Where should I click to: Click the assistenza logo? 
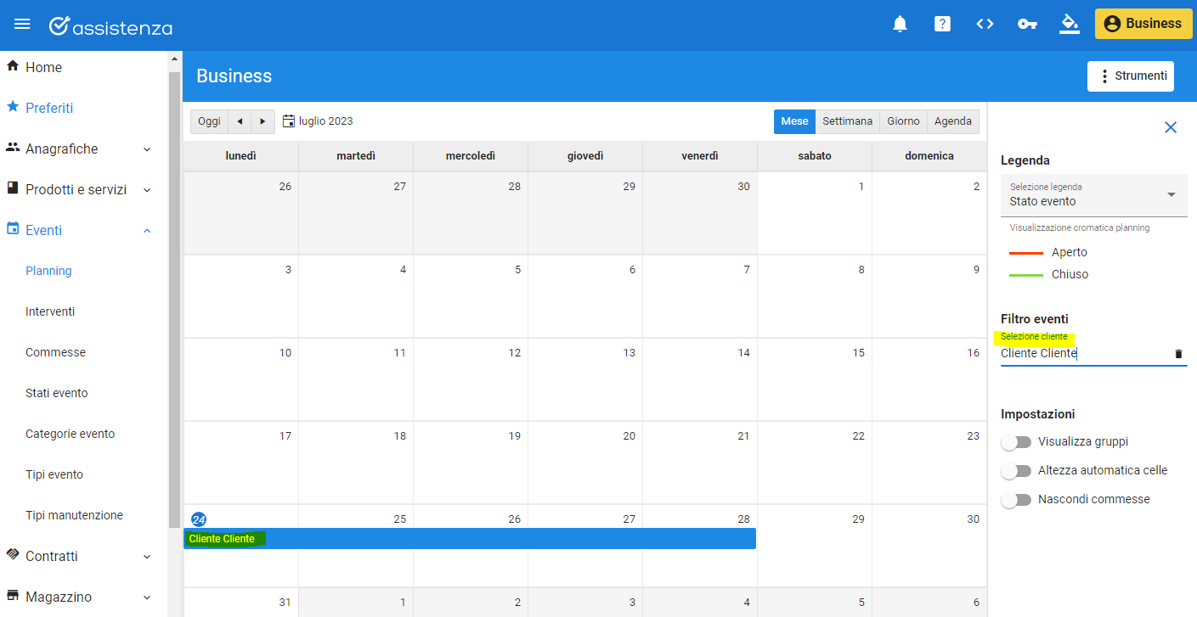pos(110,26)
